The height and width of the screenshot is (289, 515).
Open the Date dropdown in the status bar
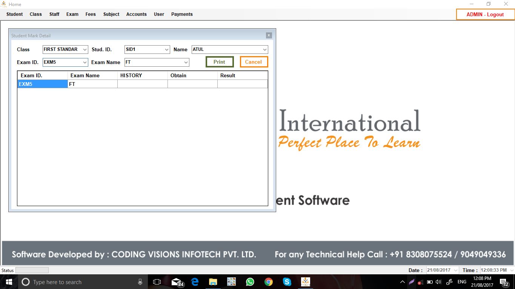coord(455,270)
